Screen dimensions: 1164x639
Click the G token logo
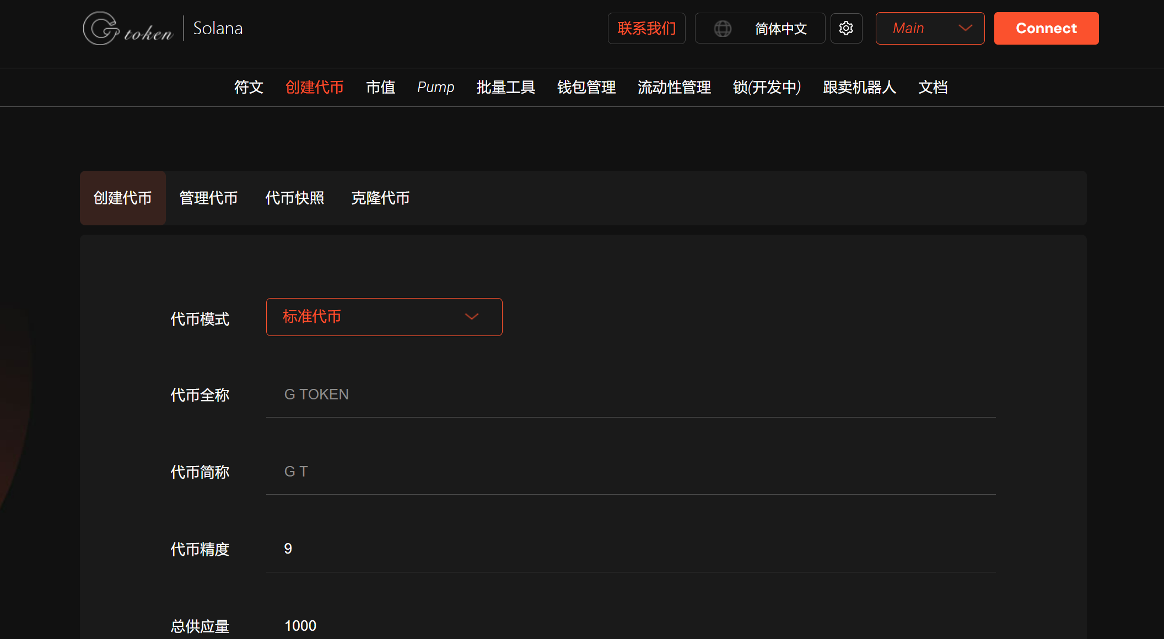[128, 28]
